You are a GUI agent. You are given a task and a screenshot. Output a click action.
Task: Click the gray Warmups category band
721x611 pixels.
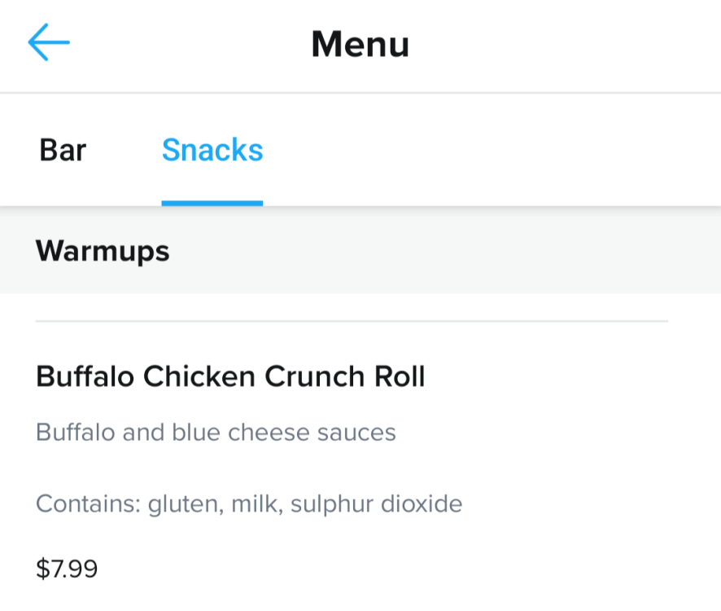coord(360,250)
